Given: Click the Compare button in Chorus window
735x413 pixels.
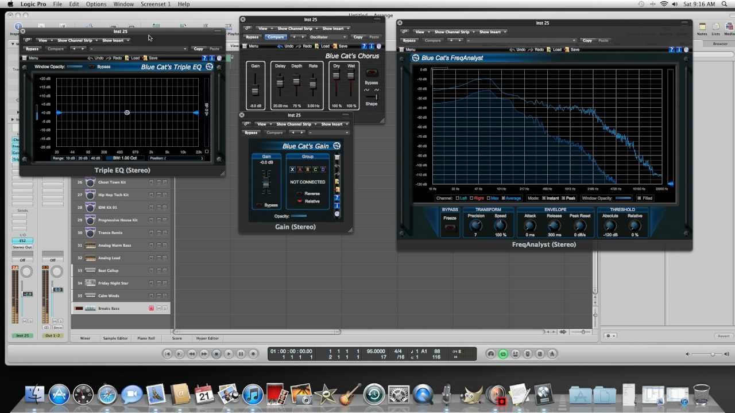Looking at the screenshot, I should (275, 37).
